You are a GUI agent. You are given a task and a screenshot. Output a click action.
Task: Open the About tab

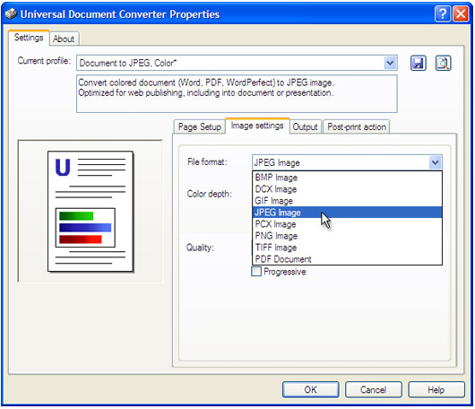64,39
